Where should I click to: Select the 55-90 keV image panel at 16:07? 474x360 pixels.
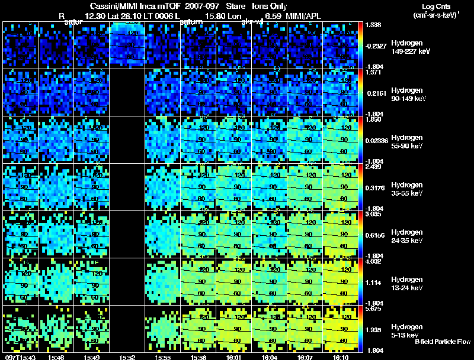305,140
